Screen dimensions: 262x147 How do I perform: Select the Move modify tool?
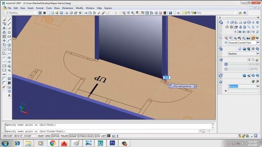click(4, 41)
